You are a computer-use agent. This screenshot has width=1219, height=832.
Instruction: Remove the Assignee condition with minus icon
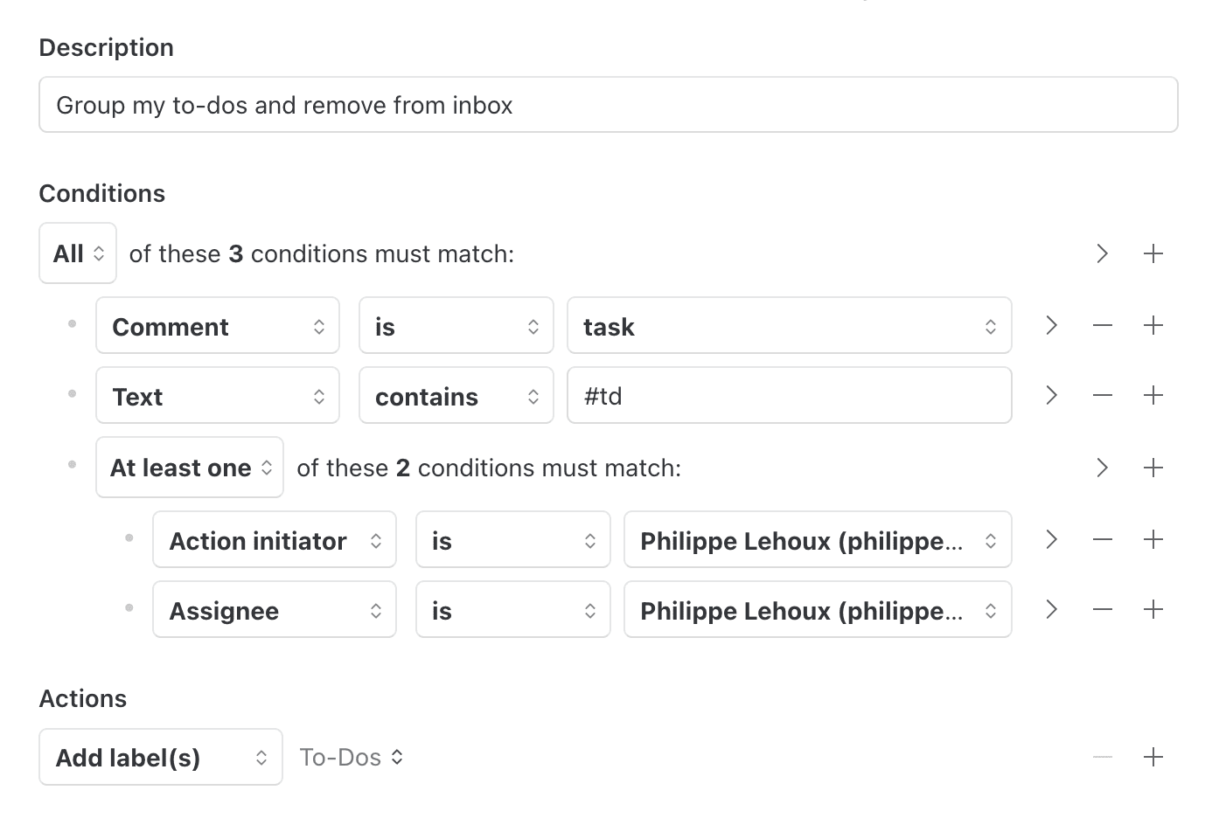click(x=1102, y=609)
